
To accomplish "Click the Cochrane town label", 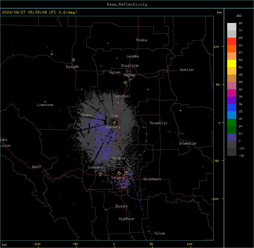I will coord(95,167).
